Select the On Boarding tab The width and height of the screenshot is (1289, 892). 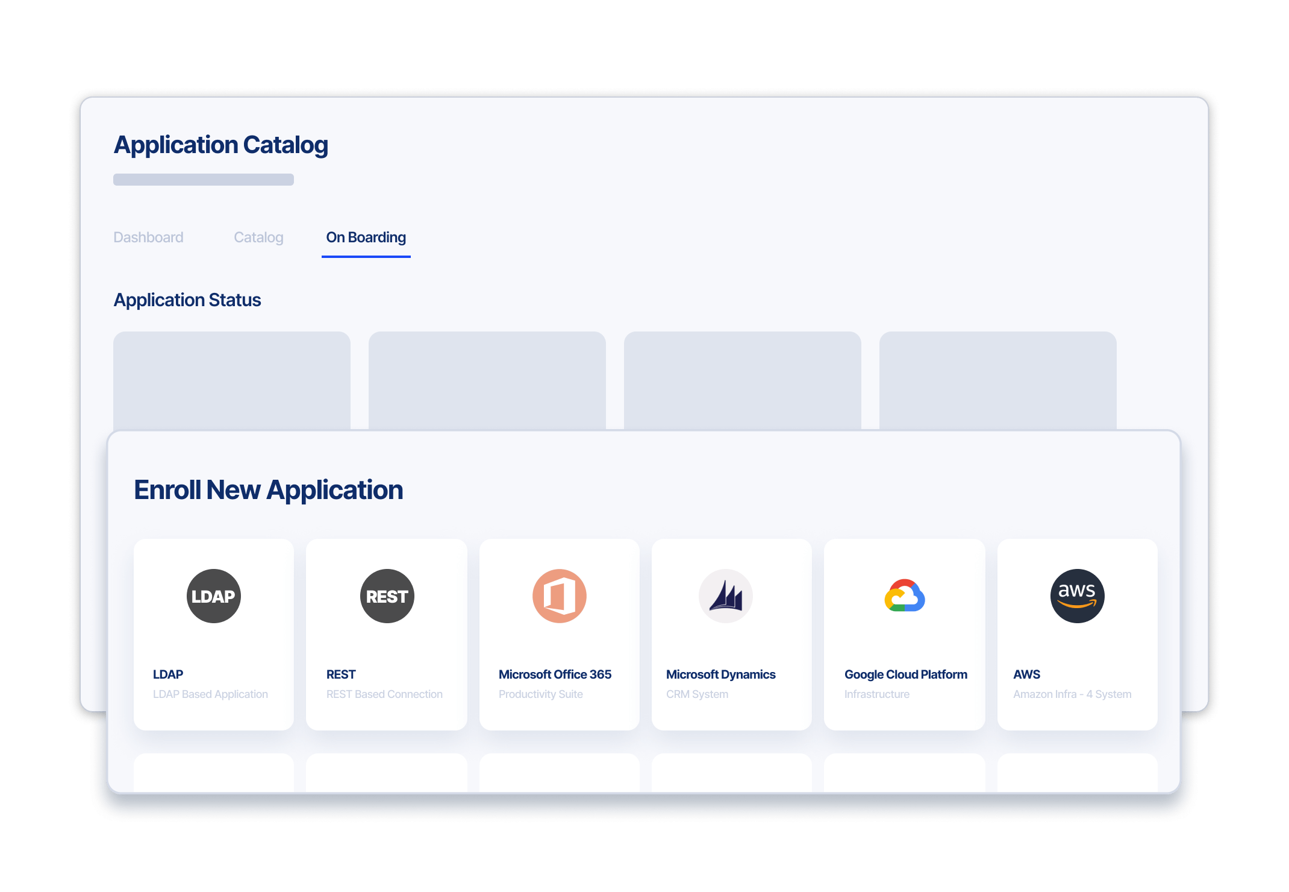(365, 237)
